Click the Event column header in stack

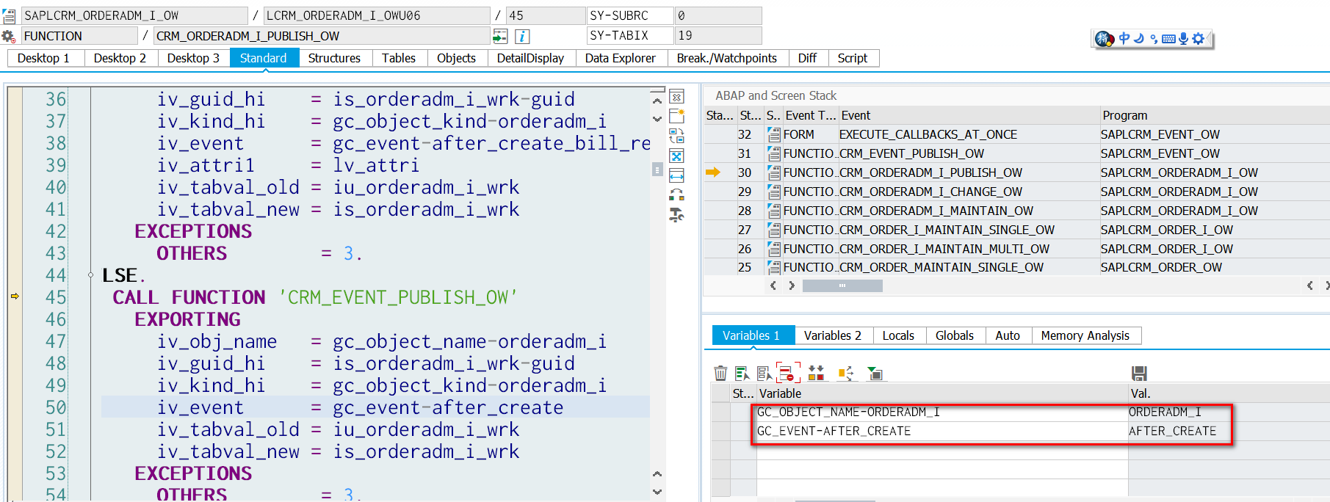[969, 115]
